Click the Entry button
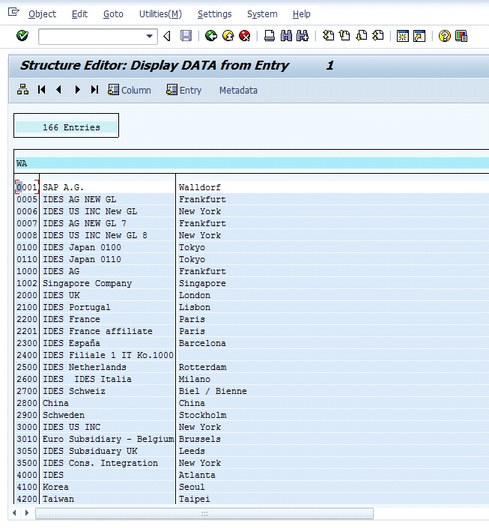 (184, 90)
